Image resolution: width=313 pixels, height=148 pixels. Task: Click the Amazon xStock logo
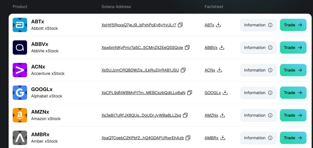(x=20, y=115)
